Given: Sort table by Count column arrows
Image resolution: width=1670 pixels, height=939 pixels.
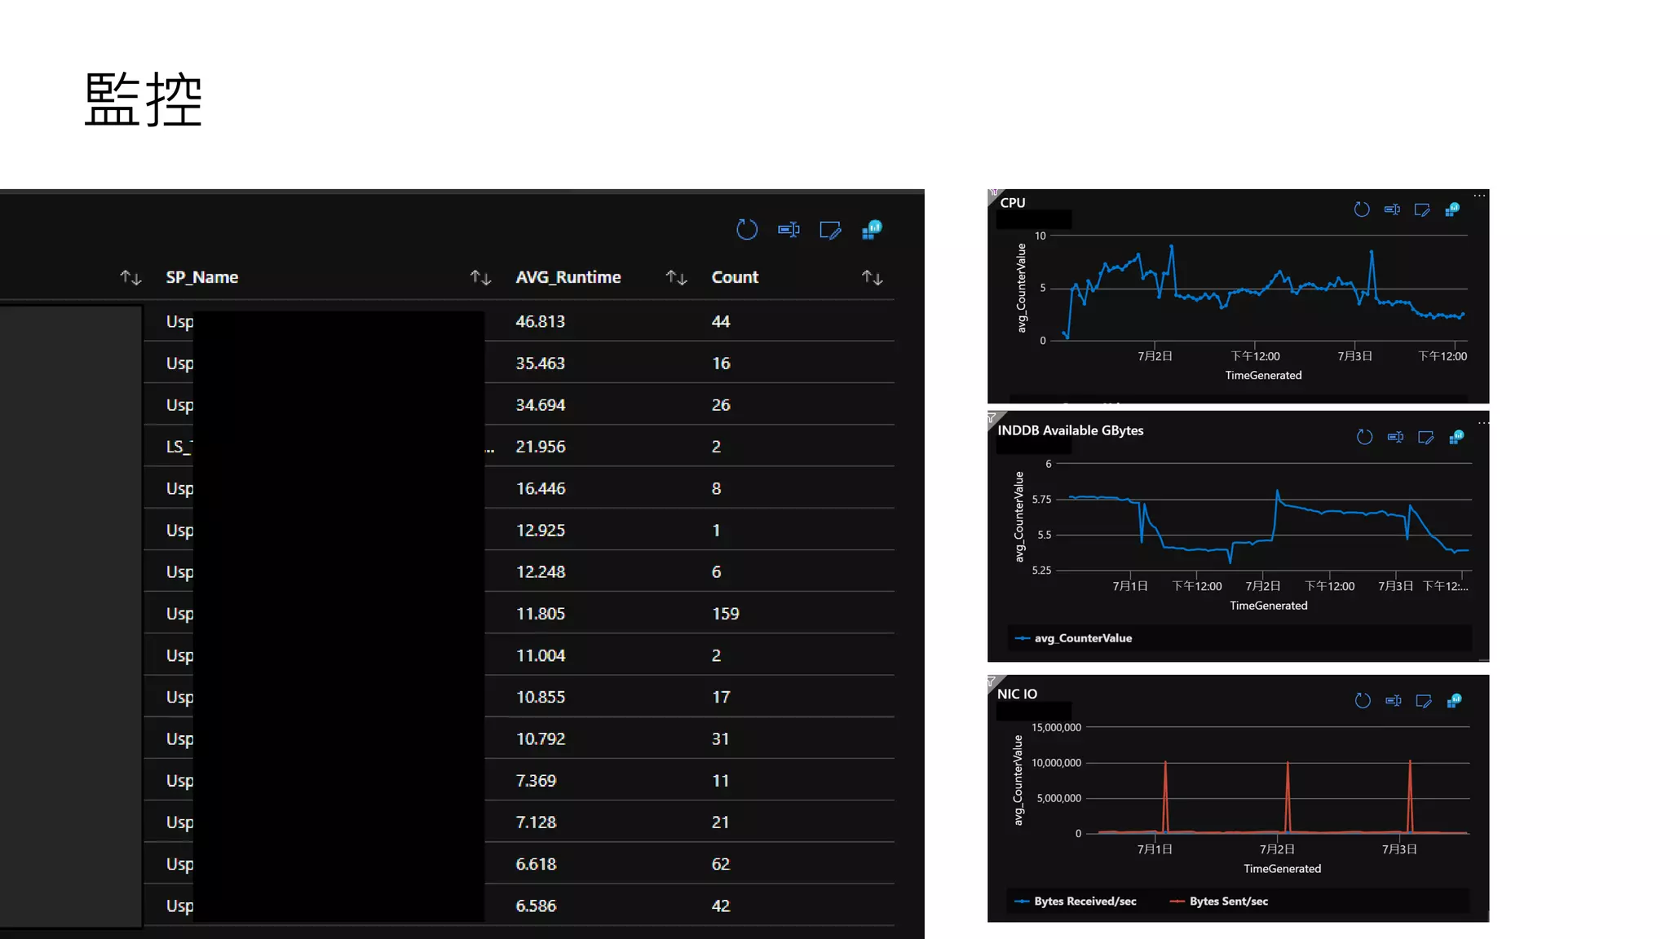Looking at the screenshot, I should (x=872, y=278).
